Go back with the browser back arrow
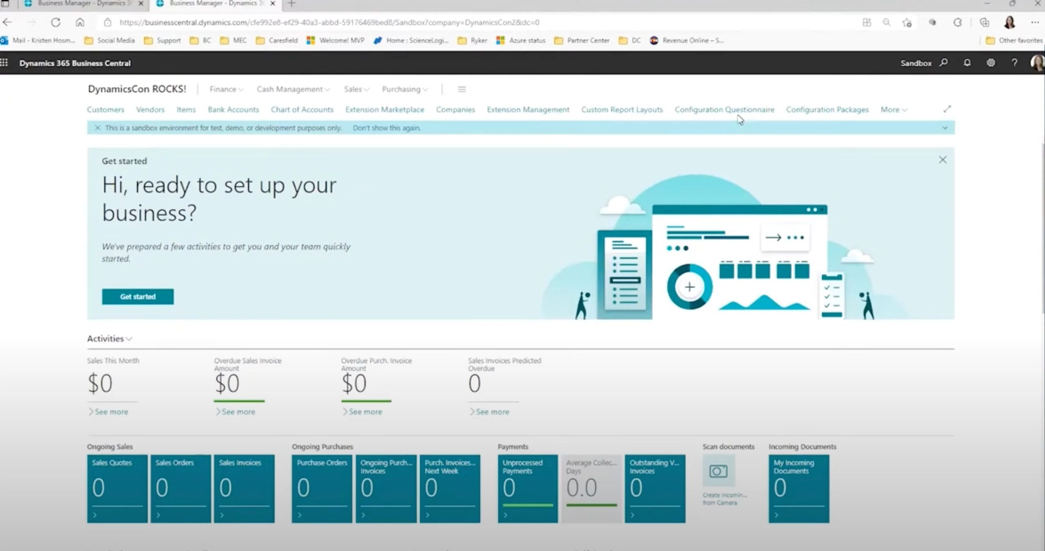Image resolution: width=1045 pixels, height=551 pixels. (8, 22)
